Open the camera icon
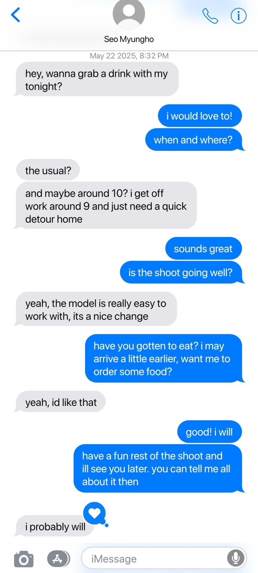Screen dimensions: 258x573 pos(24,559)
